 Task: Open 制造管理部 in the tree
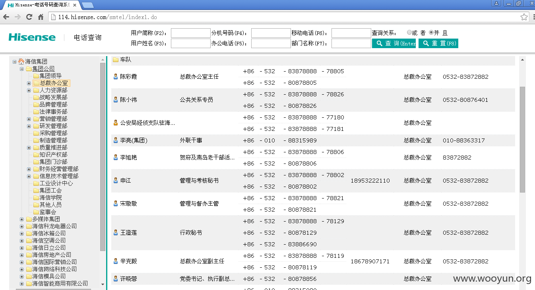point(53,140)
